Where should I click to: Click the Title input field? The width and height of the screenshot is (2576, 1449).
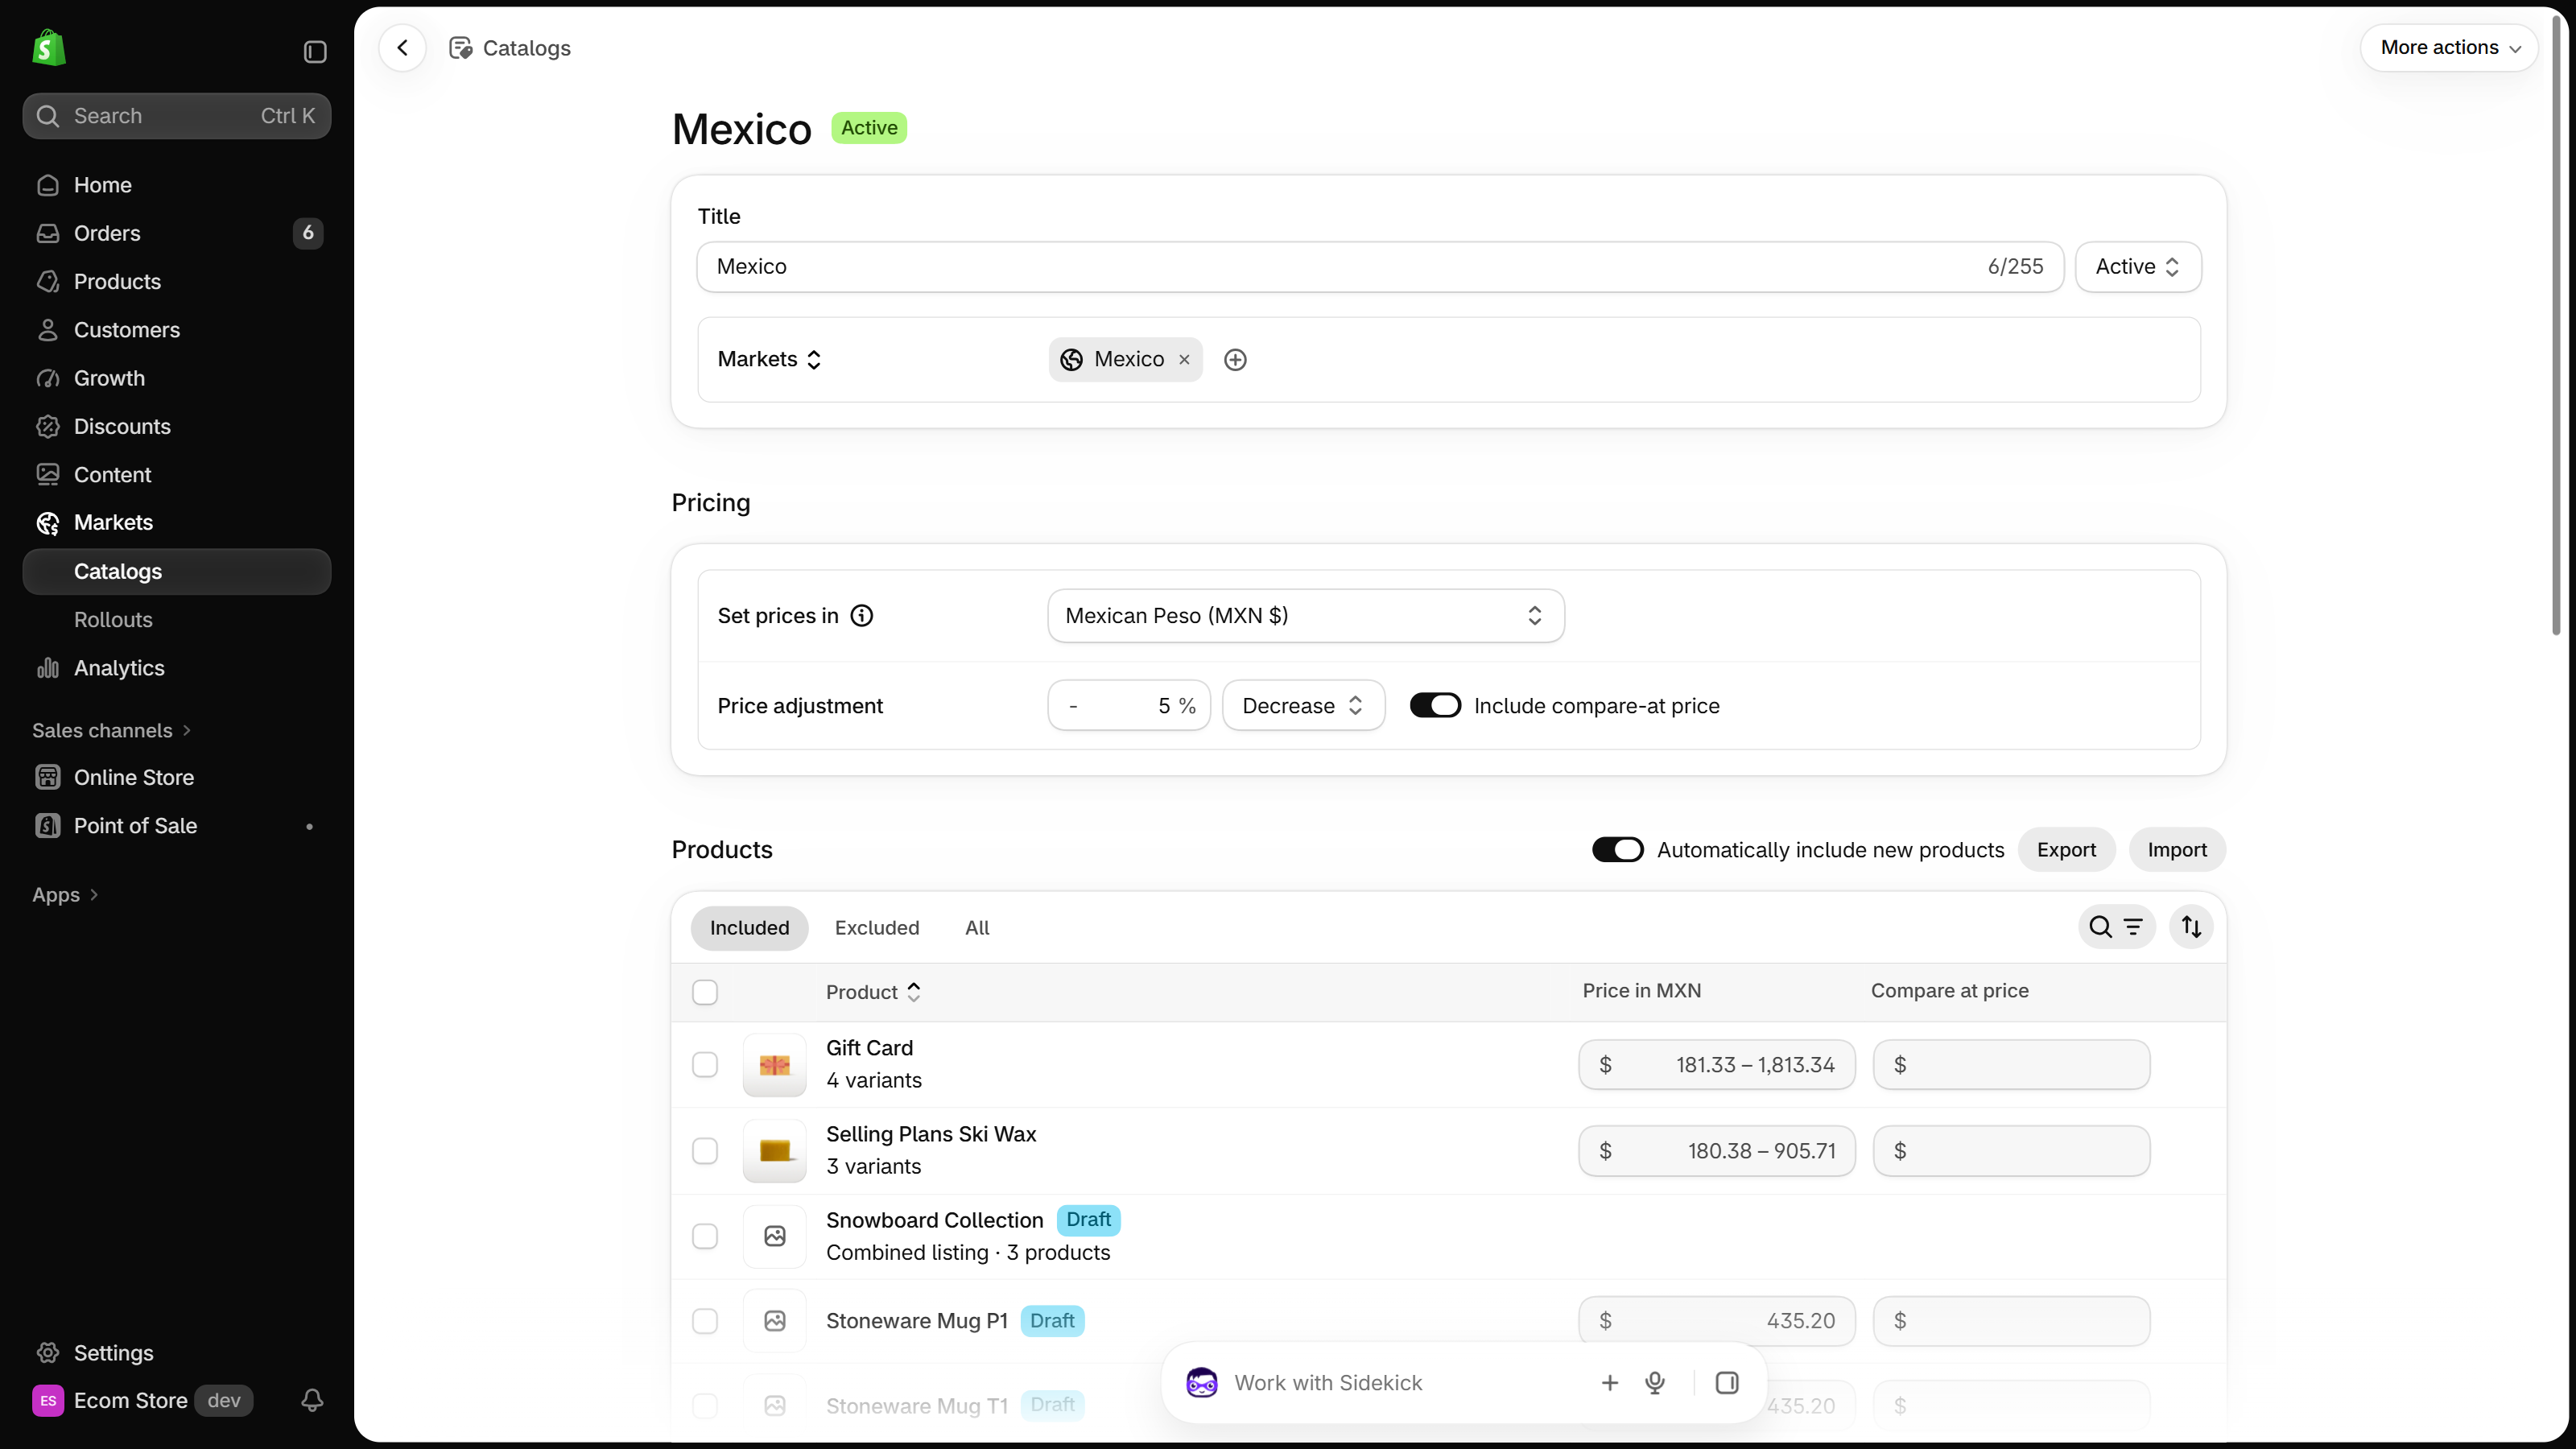point(1380,267)
